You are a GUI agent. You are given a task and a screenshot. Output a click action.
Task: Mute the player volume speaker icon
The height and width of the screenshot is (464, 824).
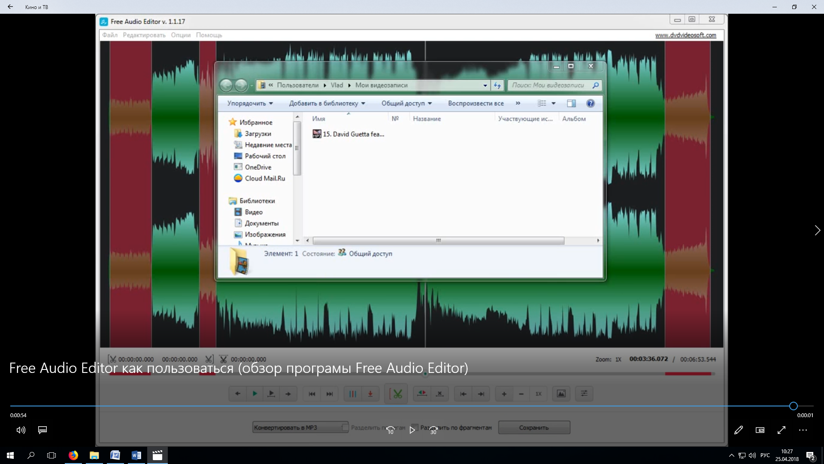(x=21, y=430)
